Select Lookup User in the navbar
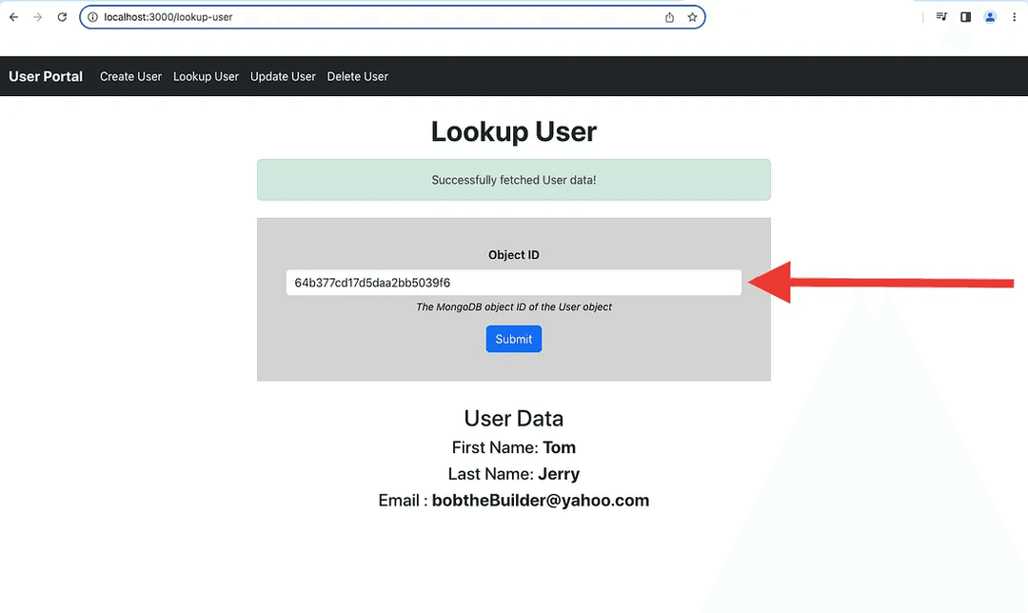The image size is (1028, 613). point(206,76)
